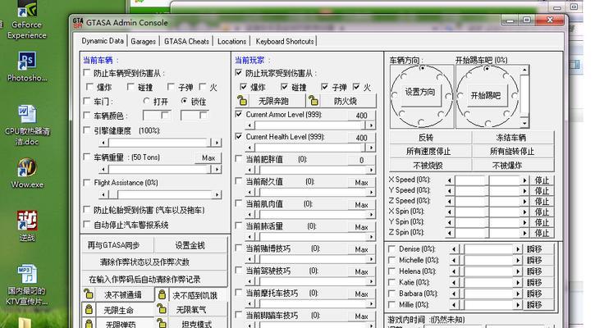
Task: Enable Flight Assistance checkbox
Action: [87, 182]
